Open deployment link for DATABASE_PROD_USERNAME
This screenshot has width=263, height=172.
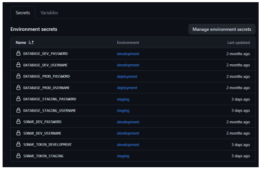[x=127, y=88]
